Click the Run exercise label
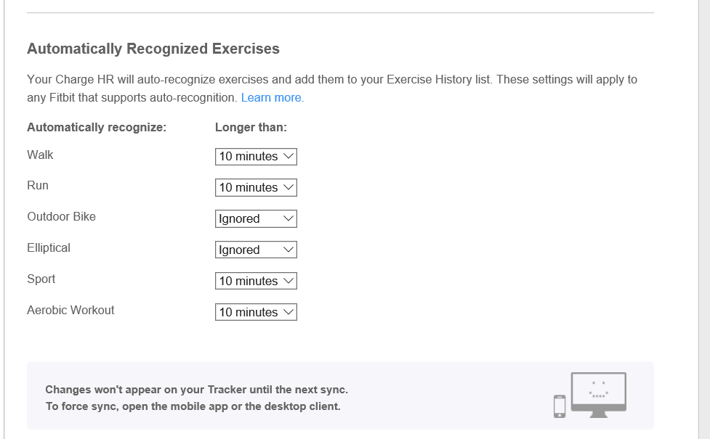 [38, 185]
